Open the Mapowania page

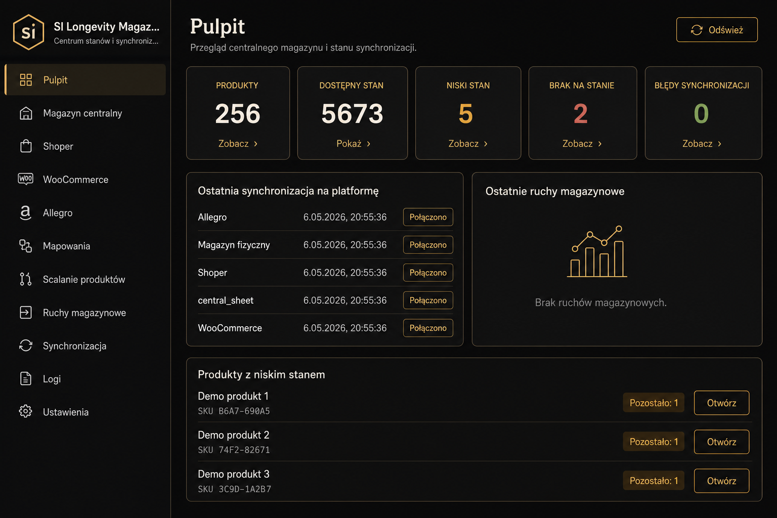[85, 246]
